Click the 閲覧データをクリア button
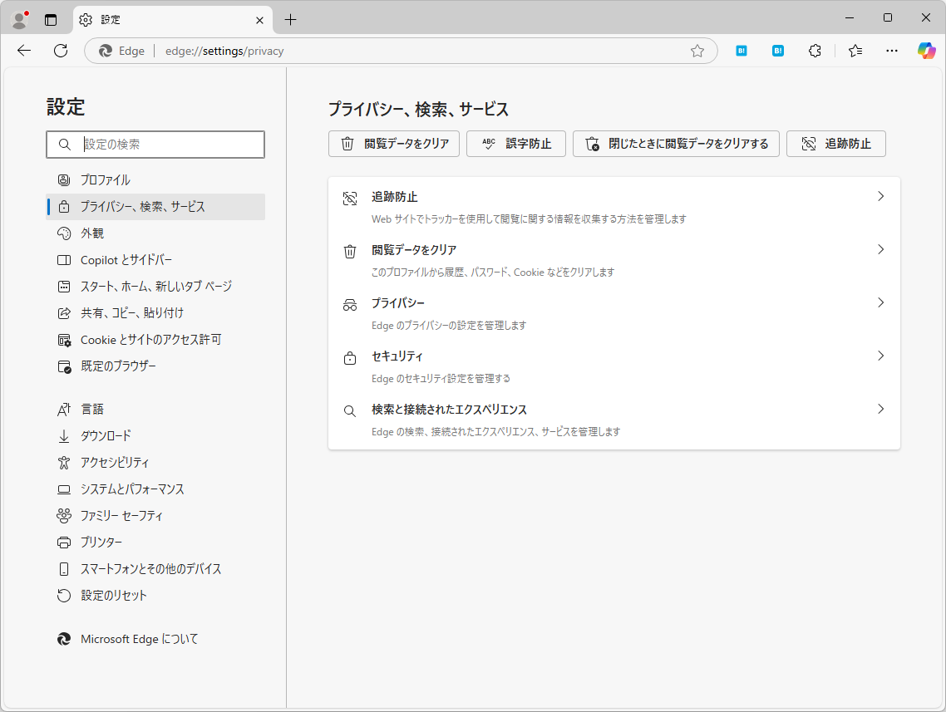The image size is (946, 712). tap(394, 143)
